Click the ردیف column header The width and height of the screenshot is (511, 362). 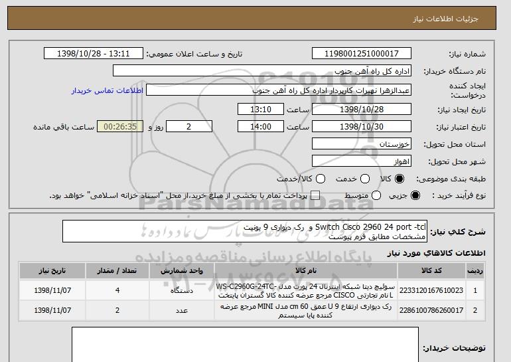point(475,271)
